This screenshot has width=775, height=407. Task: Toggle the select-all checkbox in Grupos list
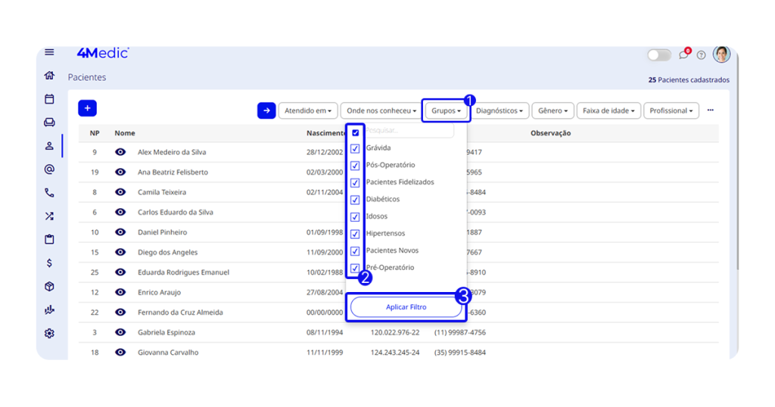coord(356,132)
